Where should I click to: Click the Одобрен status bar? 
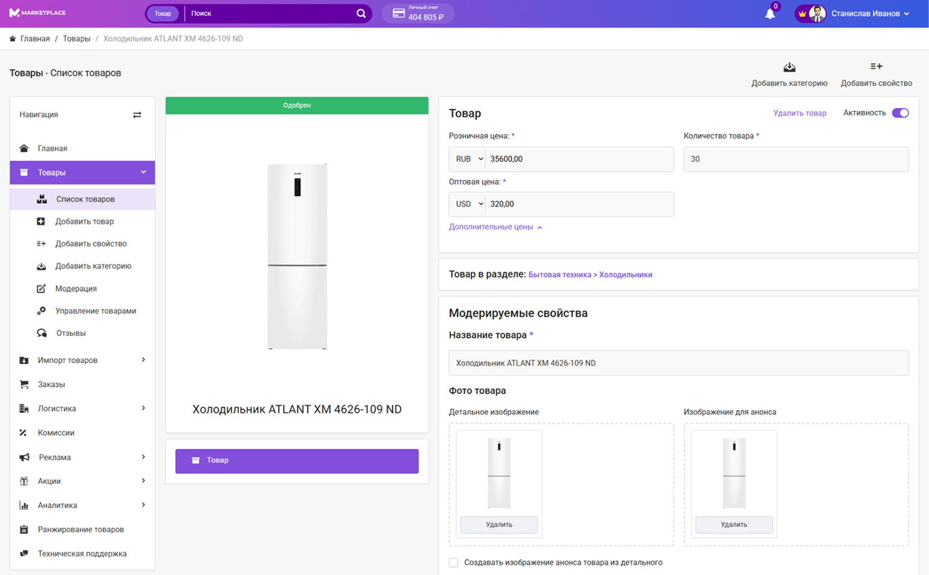[297, 105]
